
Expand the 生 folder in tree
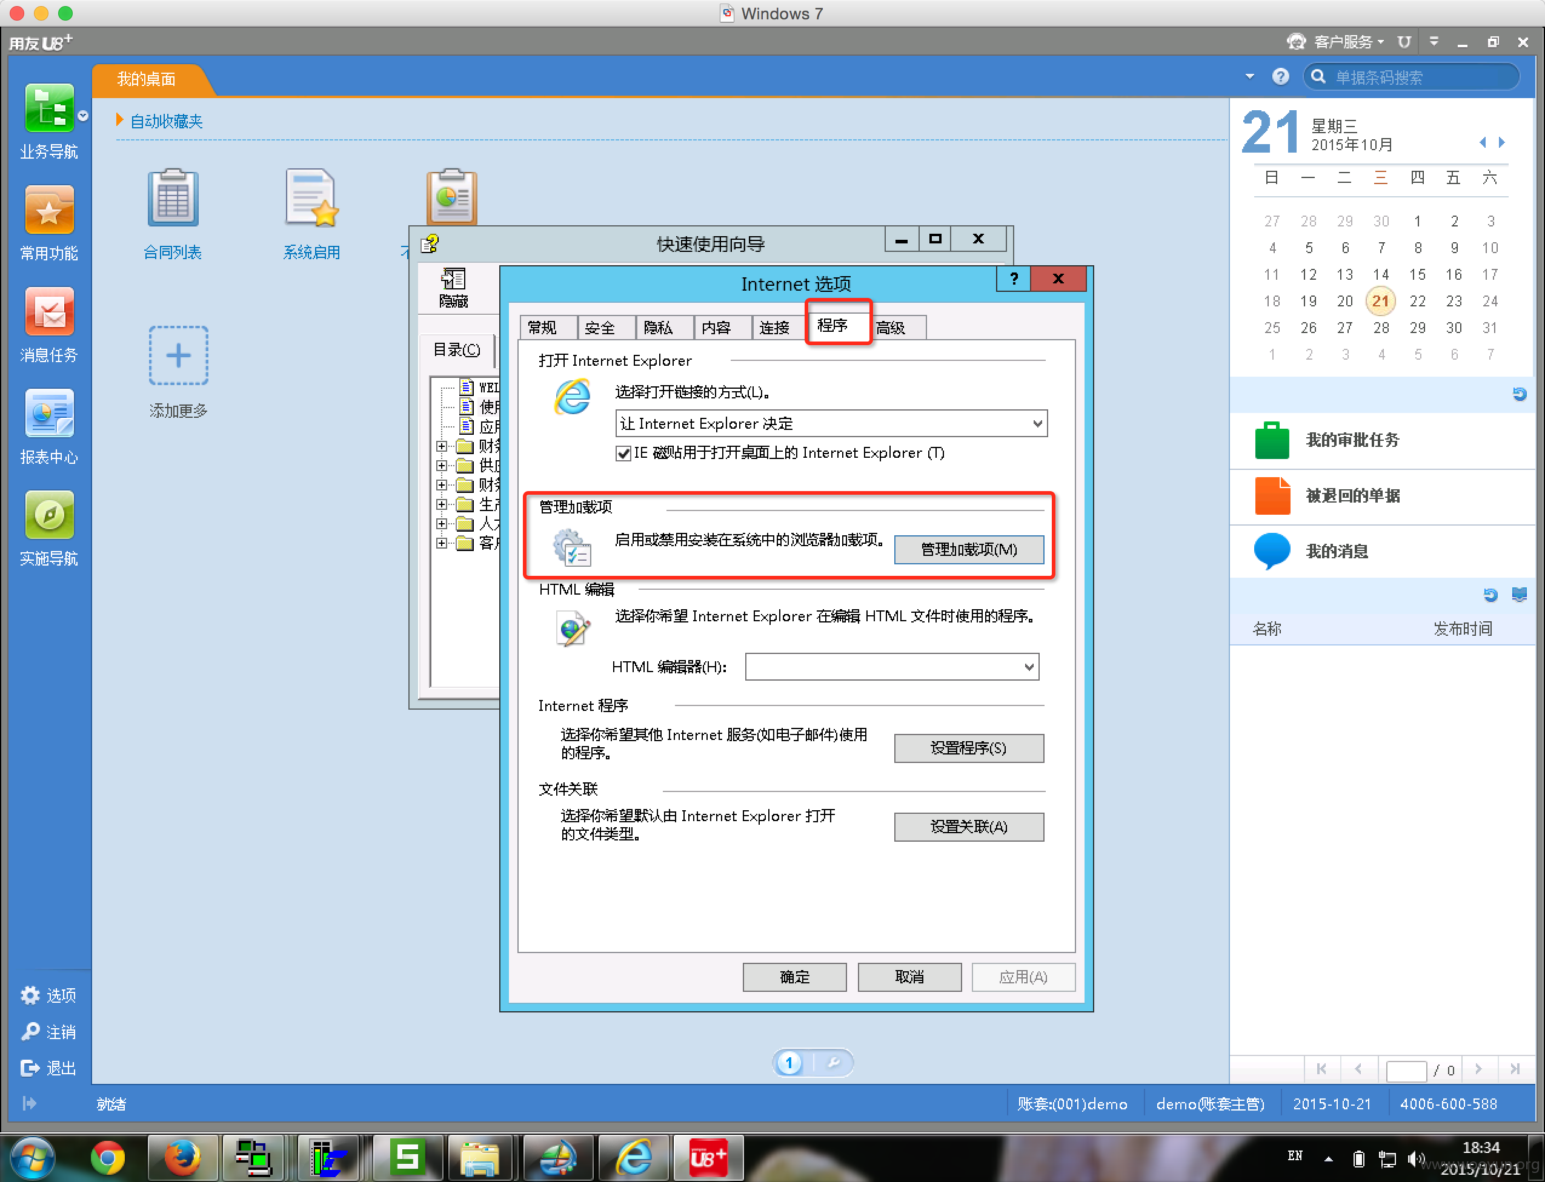coord(441,504)
